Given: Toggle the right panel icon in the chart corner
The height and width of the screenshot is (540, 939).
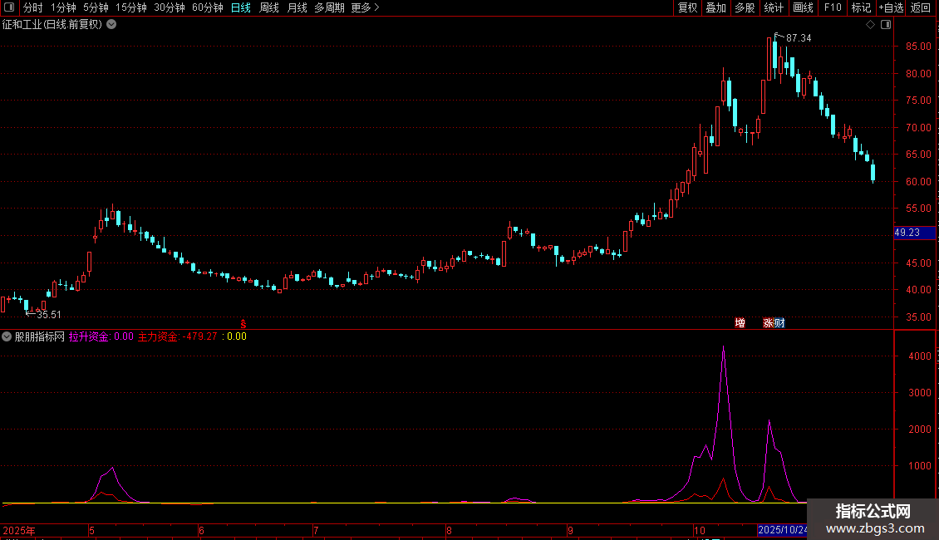Looking at the screenshot, I should coord(886,25).
